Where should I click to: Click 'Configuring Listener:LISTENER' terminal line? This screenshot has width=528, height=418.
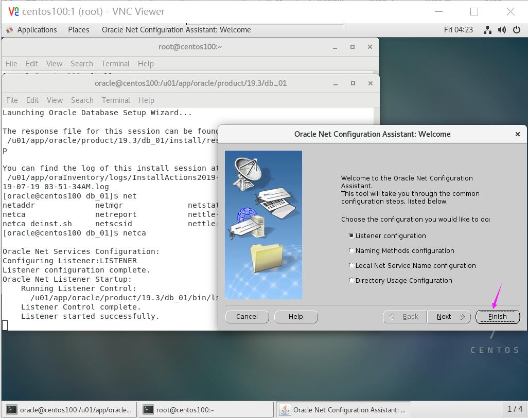pyautogui.click(x=69, y=261)
